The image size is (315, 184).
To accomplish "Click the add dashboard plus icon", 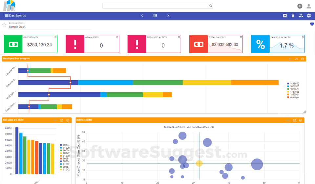I will click(285, 15).
